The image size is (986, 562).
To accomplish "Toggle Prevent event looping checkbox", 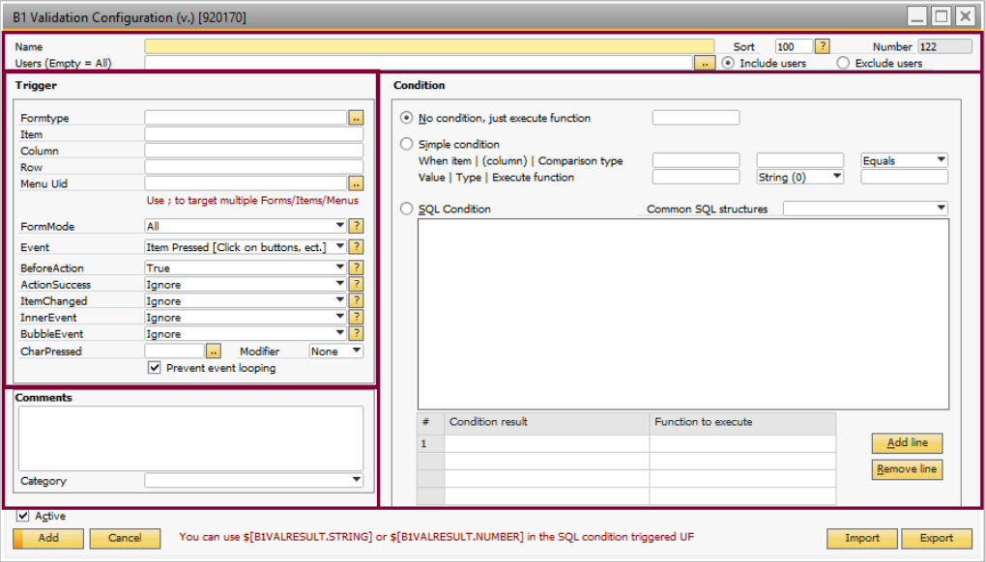I will click(x=154, y=367).
